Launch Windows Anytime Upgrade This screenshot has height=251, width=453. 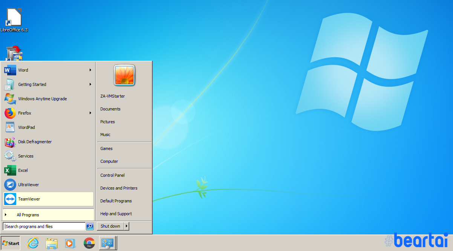48,99
